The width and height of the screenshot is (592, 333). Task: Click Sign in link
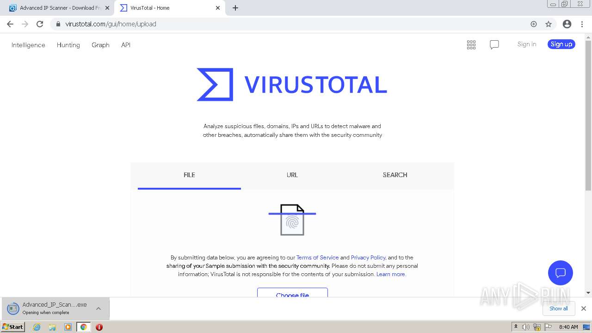527,44
